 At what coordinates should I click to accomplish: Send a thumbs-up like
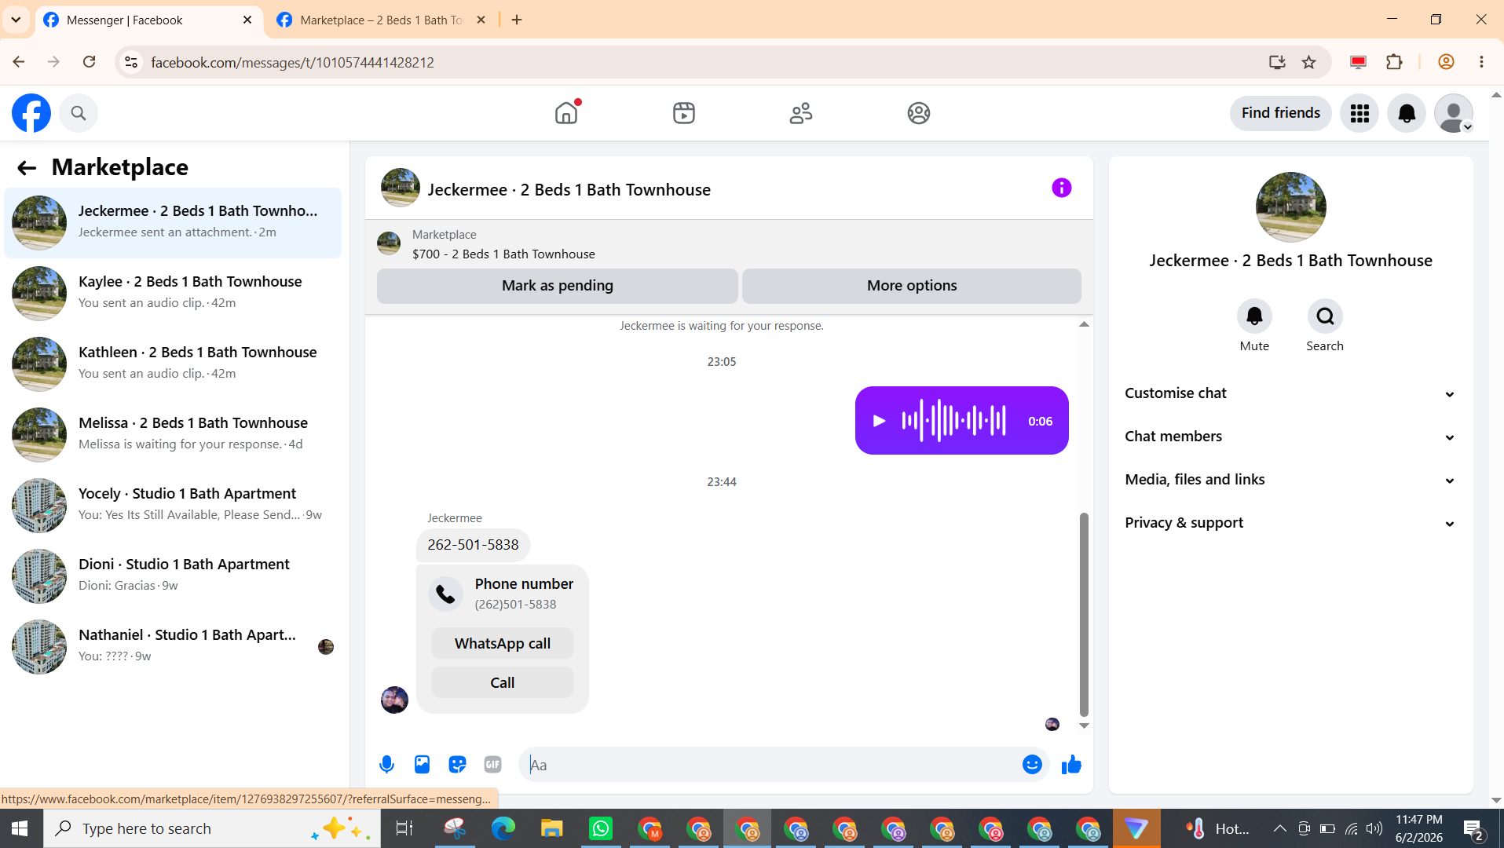(x=1071, y=764)
